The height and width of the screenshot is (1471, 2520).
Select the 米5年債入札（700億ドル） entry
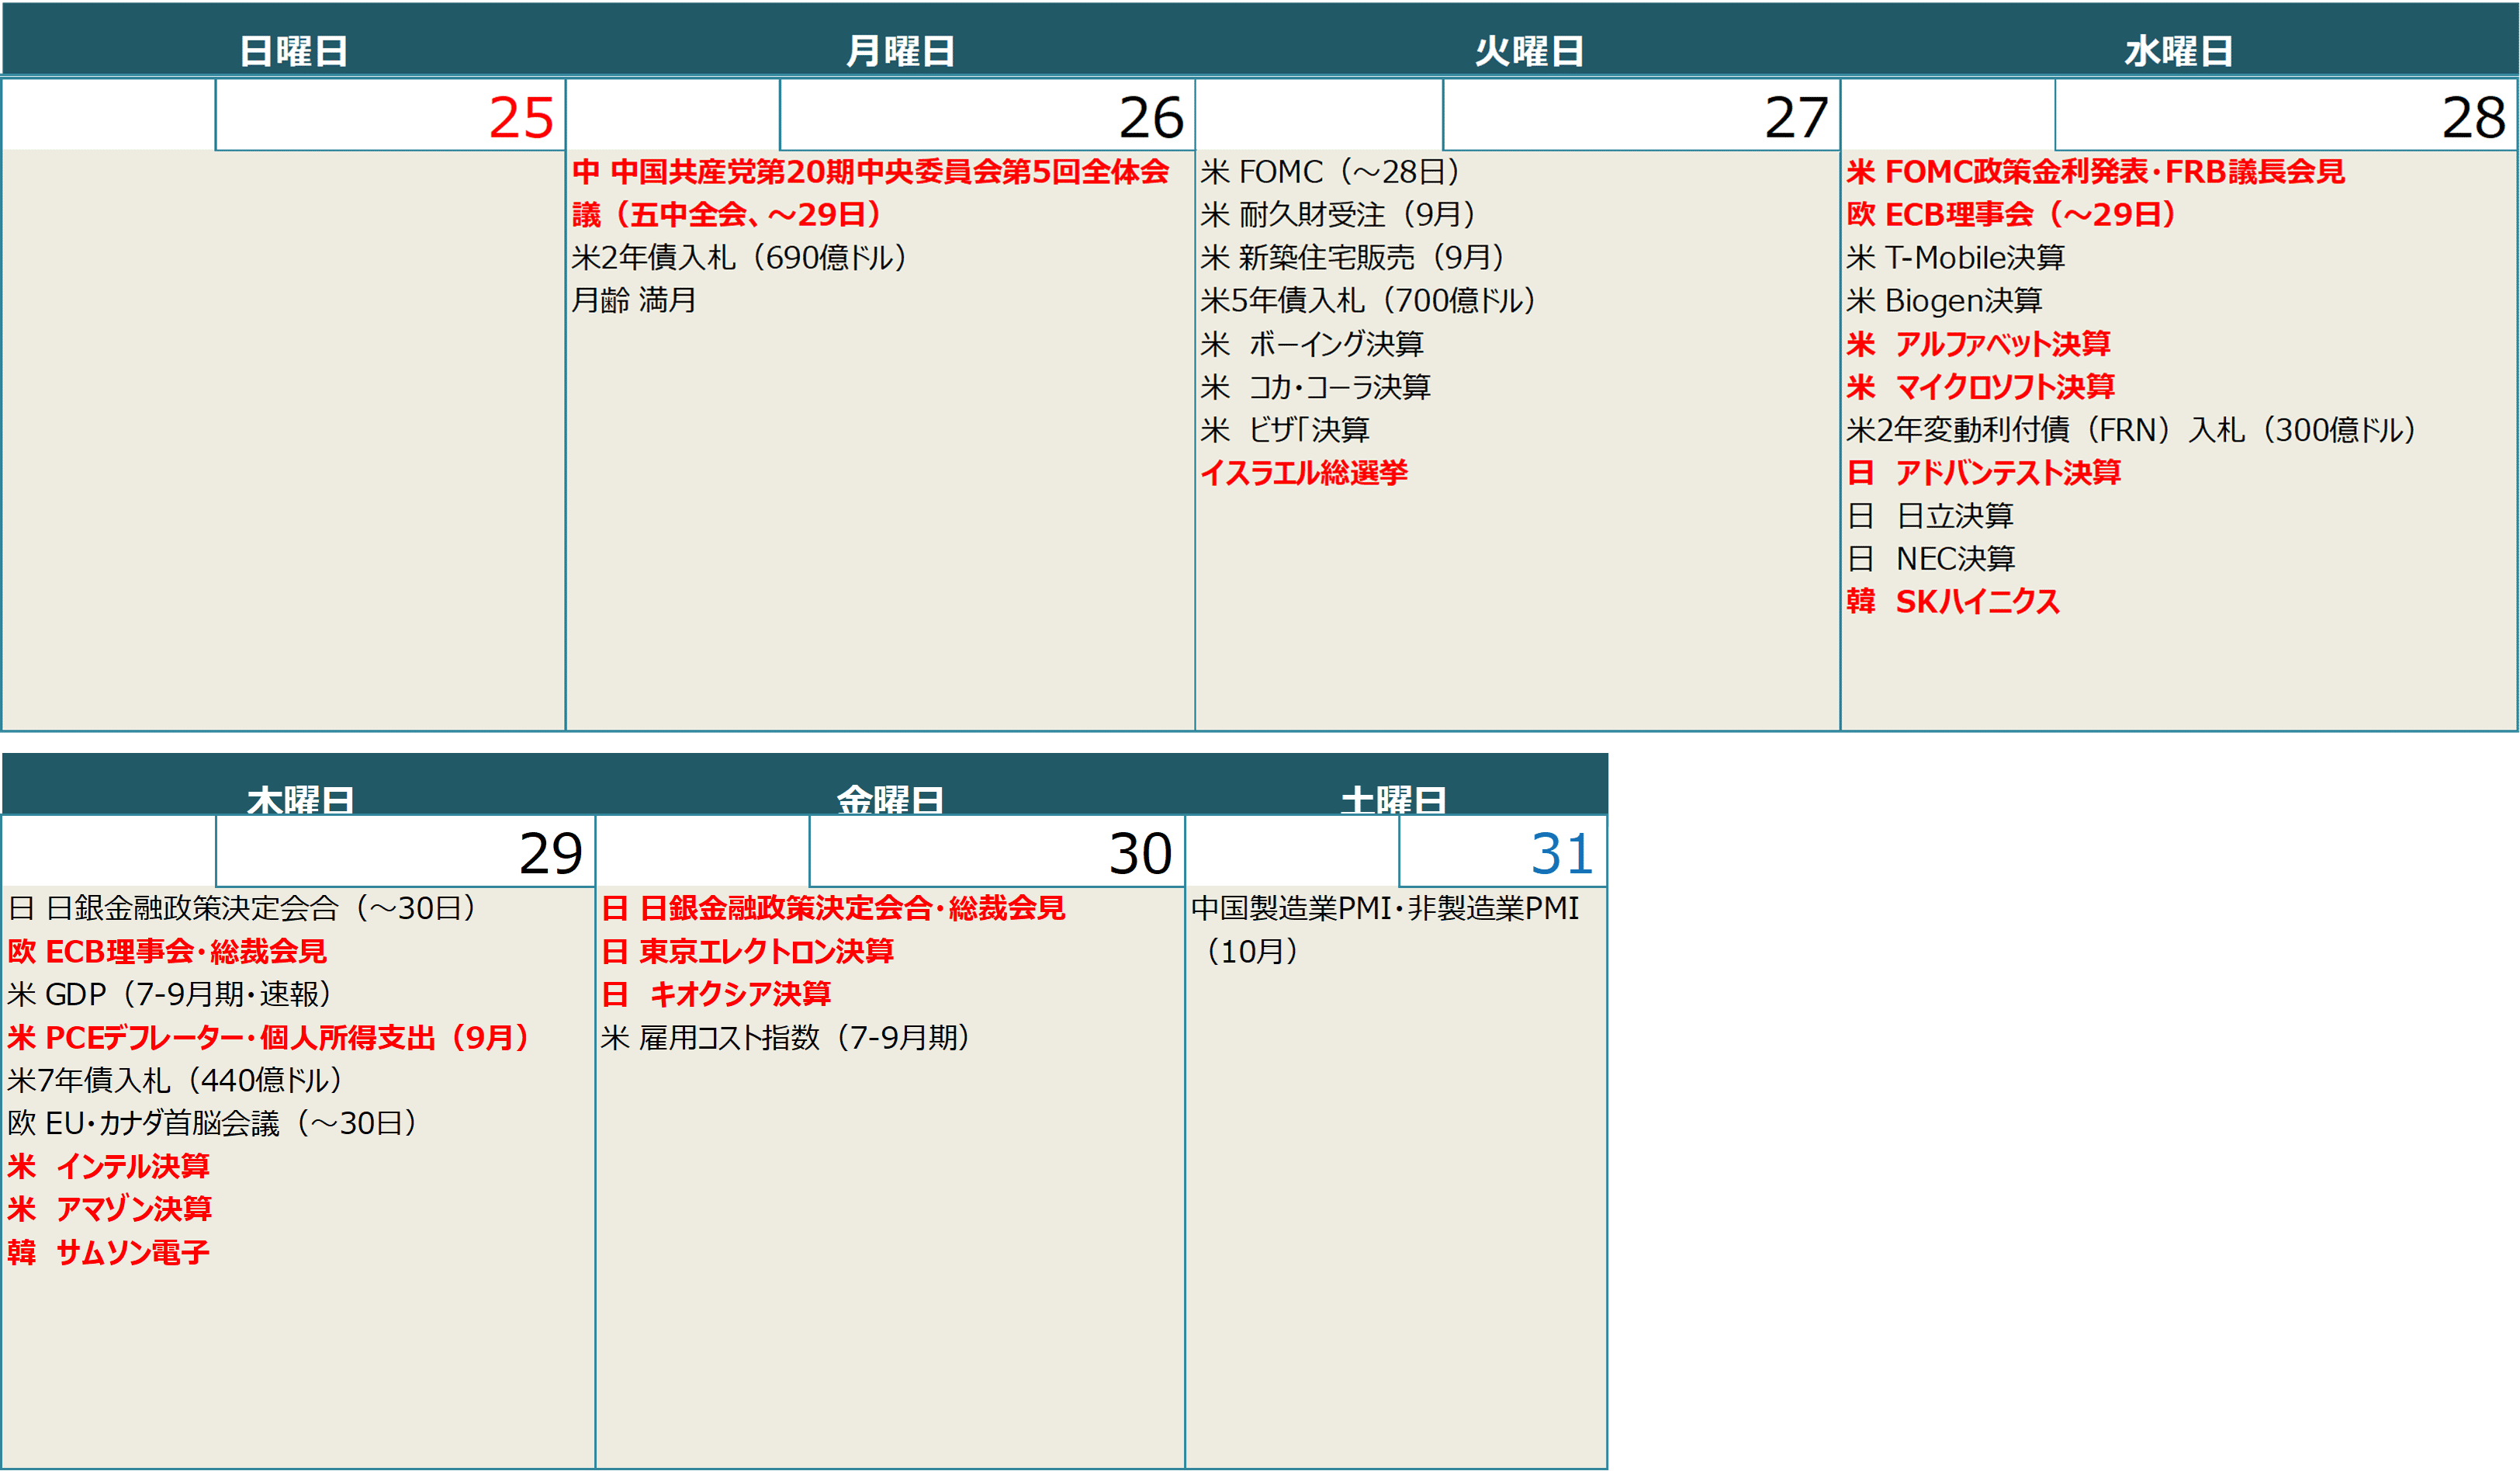coord(1369,300)
